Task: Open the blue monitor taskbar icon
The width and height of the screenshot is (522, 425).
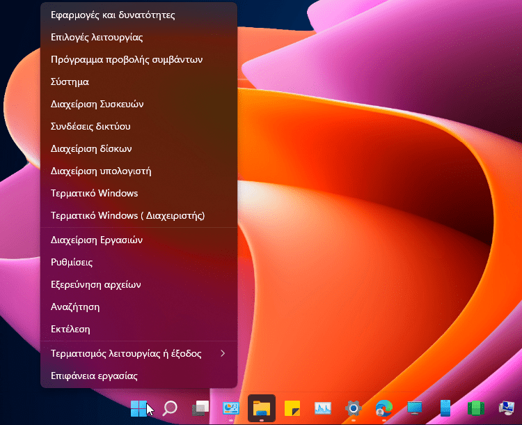Action: point(414,408)
